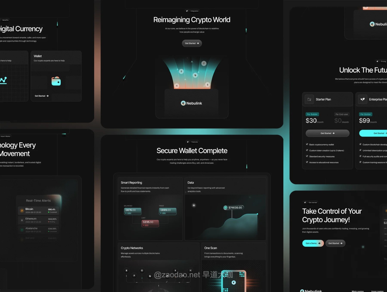This screenshot has width=387, height=292.
Task: Click the $99 Enterprise Plan price
Action: pyautogui.click(x=364, y=121)
